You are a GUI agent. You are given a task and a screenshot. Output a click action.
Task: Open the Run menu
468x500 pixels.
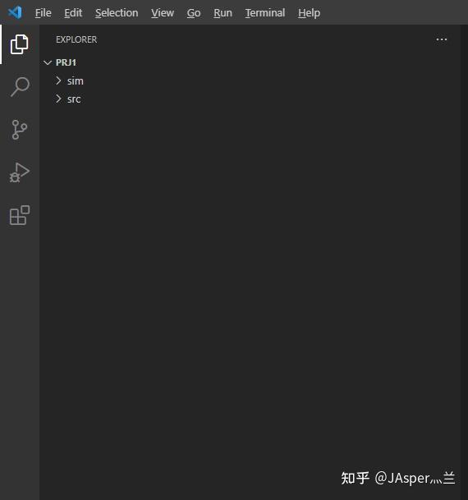223,13
